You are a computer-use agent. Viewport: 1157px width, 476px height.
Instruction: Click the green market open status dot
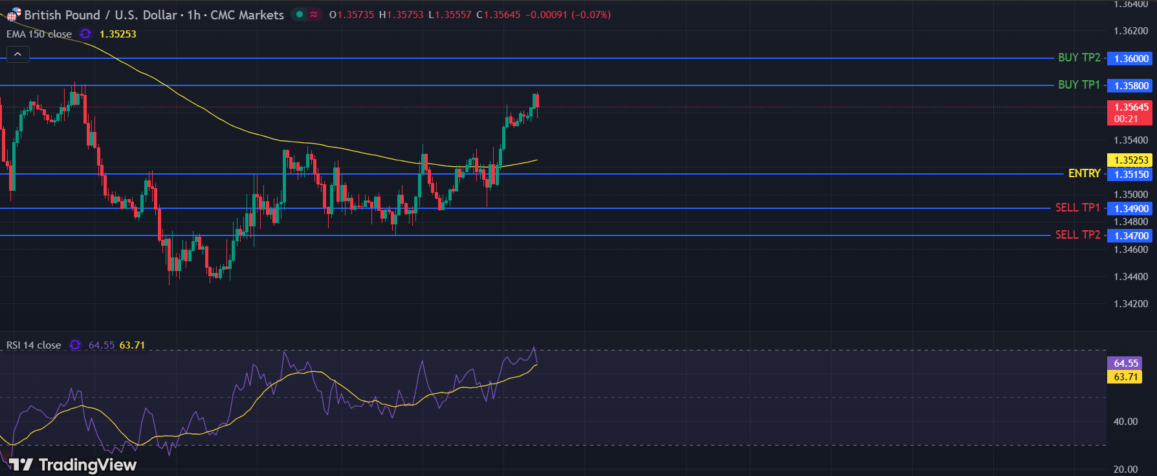pos(300,14)
